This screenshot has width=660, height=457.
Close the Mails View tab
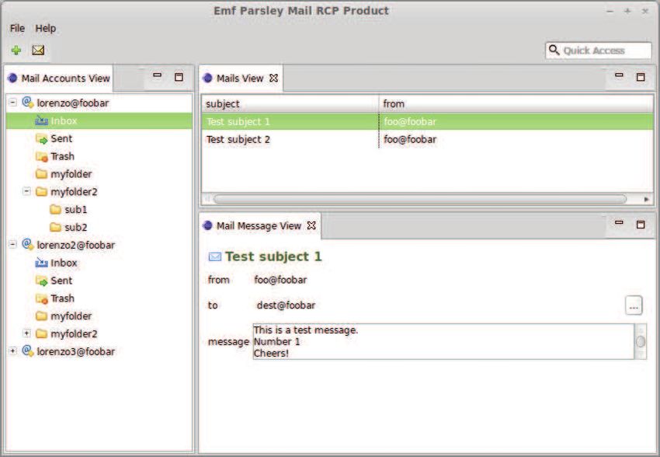pyautogui.click(x=273, y=78)
